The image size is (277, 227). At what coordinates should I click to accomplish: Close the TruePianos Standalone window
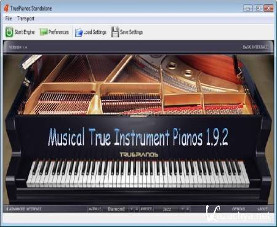268,8
